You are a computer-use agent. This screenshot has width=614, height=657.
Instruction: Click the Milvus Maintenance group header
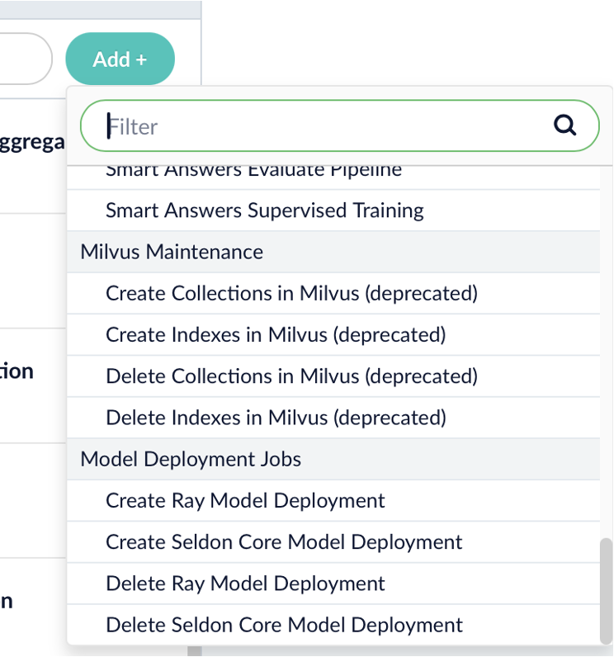[x=172, y=252]
